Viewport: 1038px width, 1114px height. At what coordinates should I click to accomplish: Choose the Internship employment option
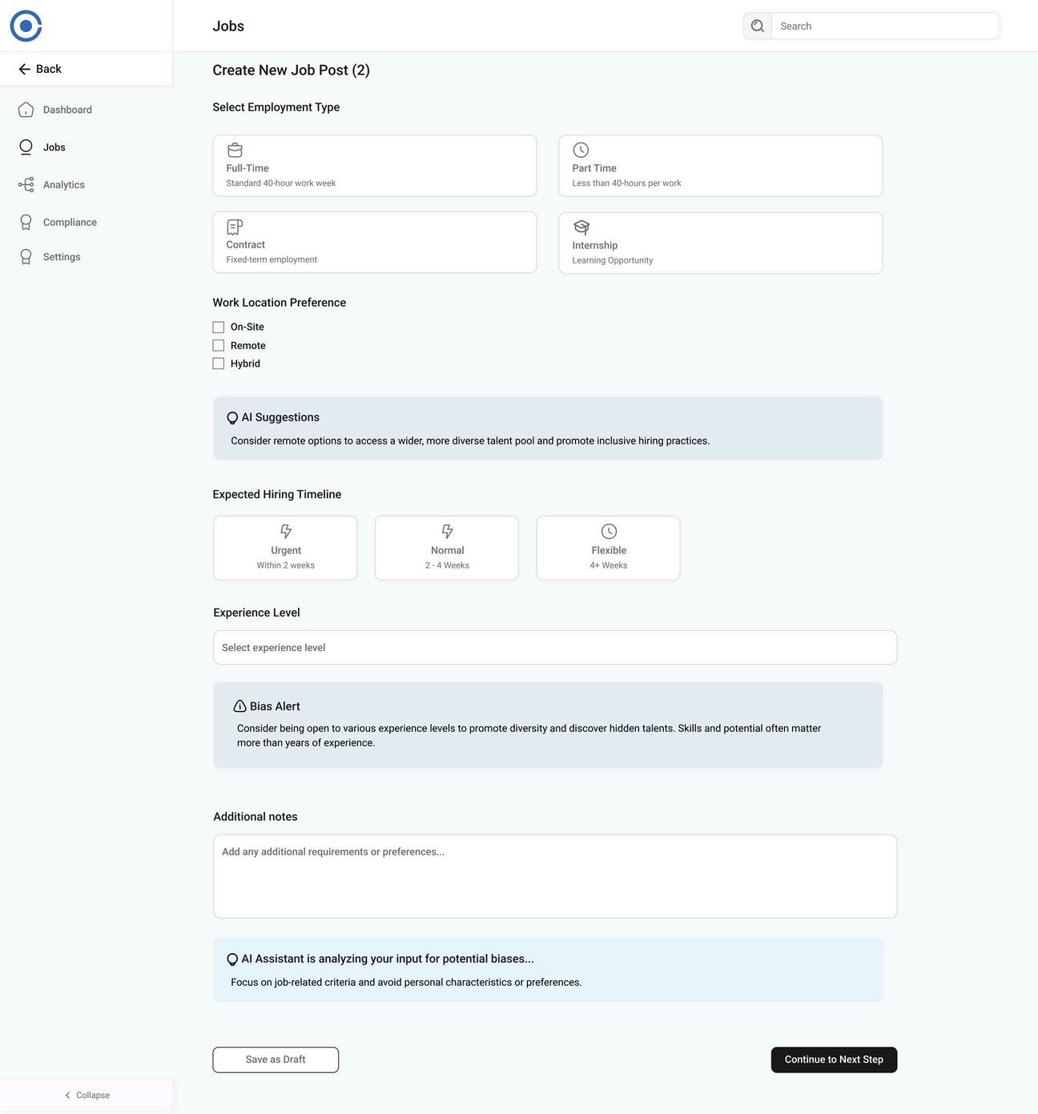click(721, 243)
